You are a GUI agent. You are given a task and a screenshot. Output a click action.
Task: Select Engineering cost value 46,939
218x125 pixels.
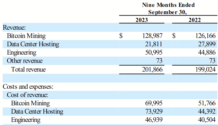pyautogui.click(x=154, y=120)
